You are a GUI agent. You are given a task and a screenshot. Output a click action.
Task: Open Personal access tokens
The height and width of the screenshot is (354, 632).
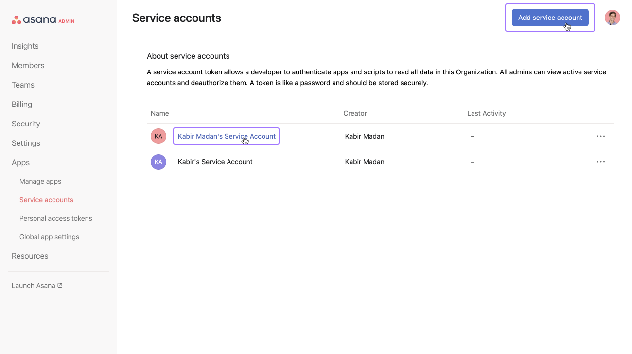coord(56,218)
